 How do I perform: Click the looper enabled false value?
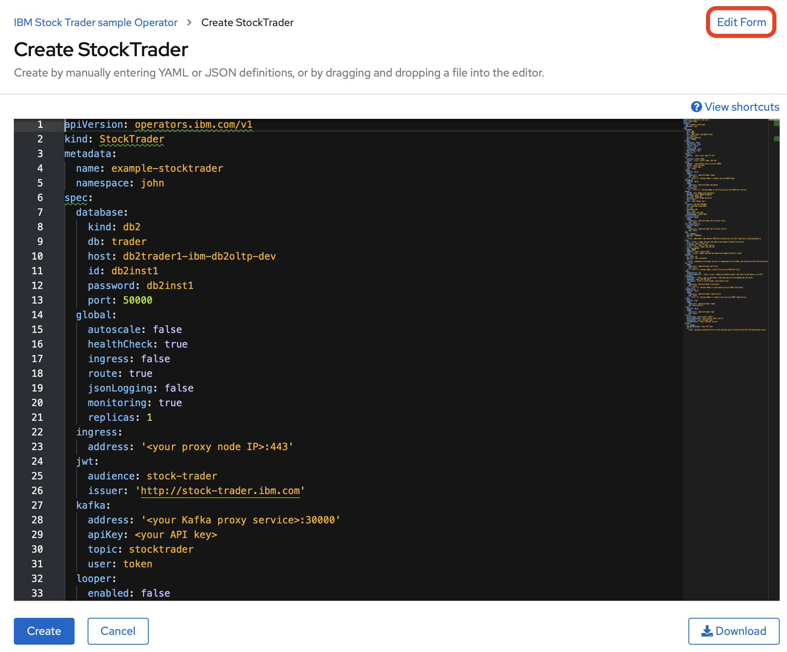tap(156, 593)
